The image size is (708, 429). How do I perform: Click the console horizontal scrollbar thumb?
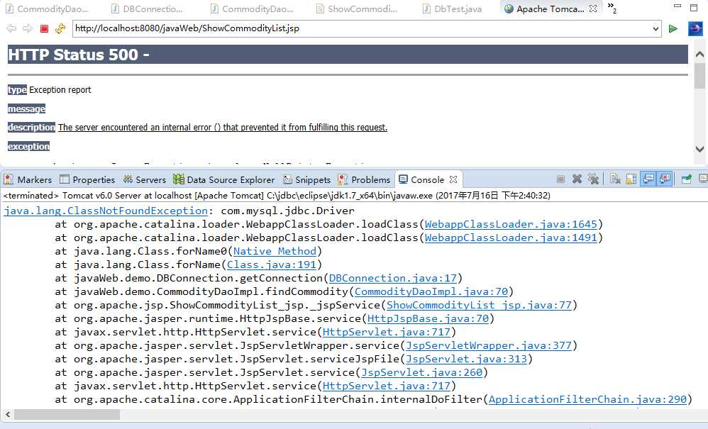click(67, 414)
